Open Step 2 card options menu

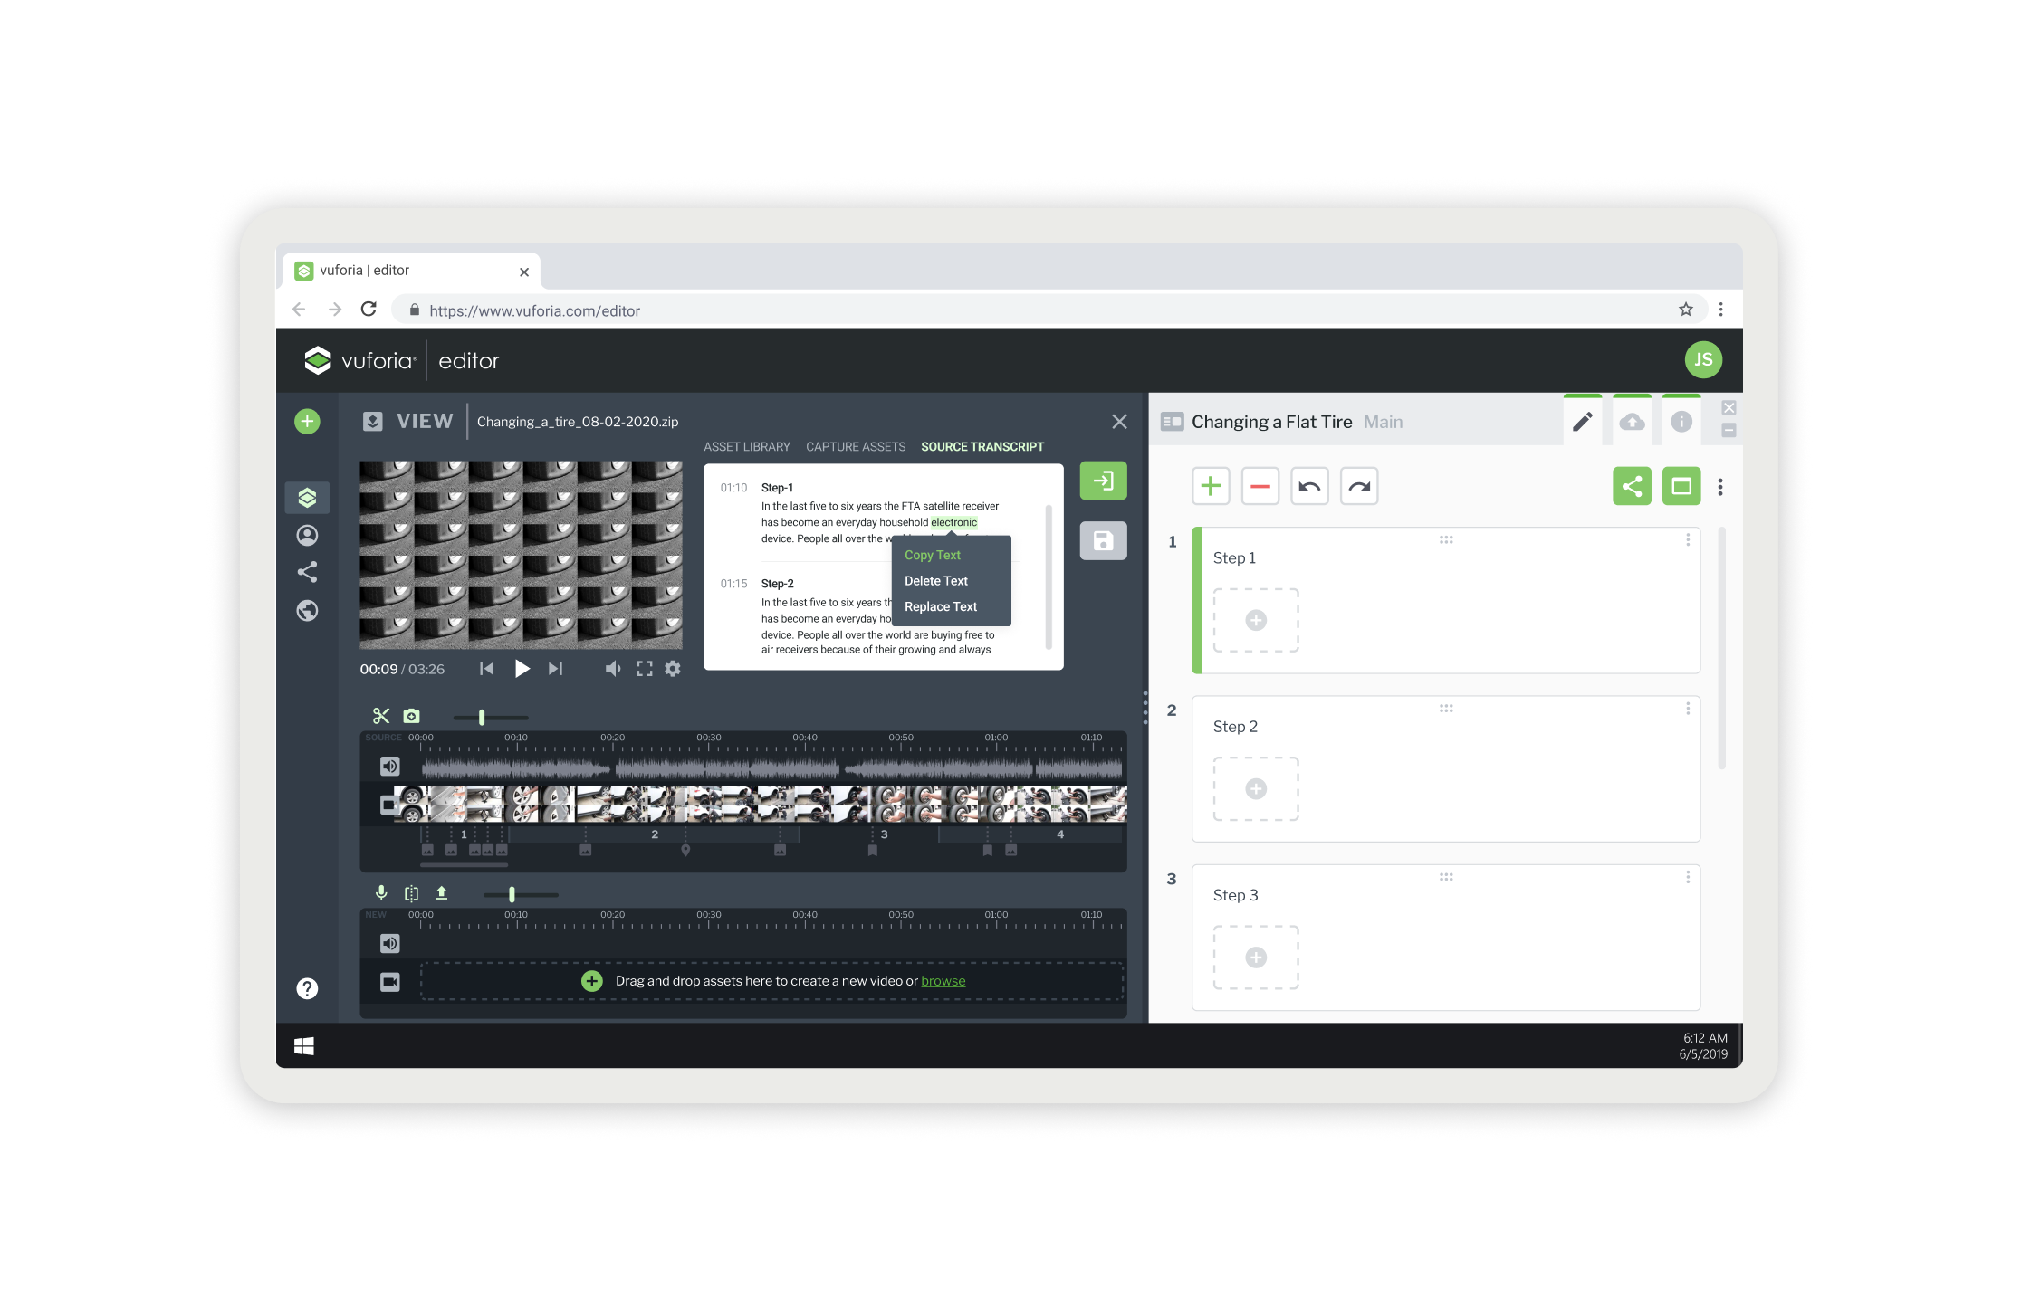click(x=1688, y=709)
